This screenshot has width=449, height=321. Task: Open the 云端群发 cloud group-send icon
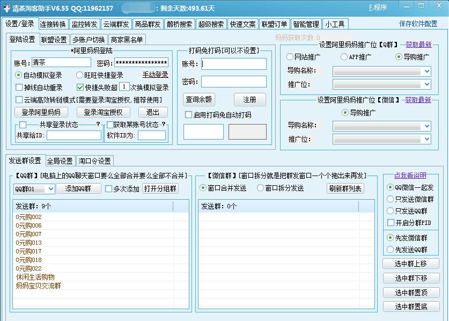[116, 24]
